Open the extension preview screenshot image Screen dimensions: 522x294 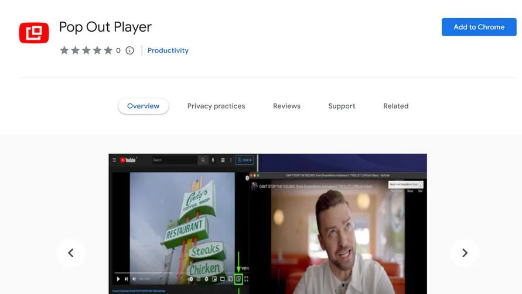point(268,224)
